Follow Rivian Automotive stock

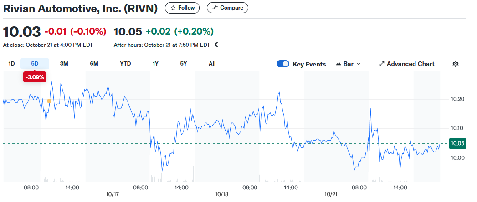182,8
